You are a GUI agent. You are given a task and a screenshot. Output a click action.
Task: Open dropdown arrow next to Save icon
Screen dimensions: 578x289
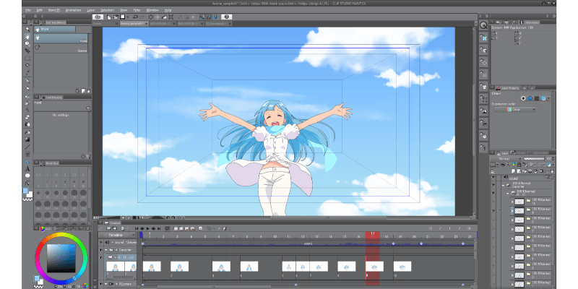point(128,17)
